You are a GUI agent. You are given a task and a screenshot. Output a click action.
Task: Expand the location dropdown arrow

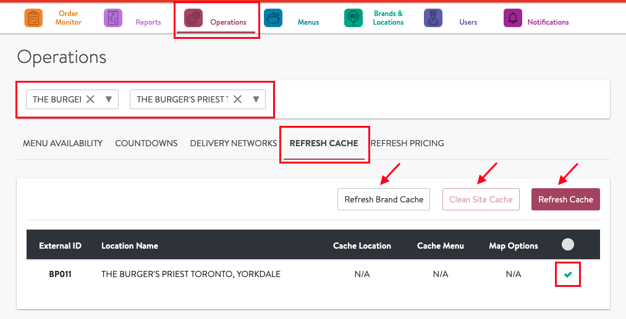tap(255, 99)
